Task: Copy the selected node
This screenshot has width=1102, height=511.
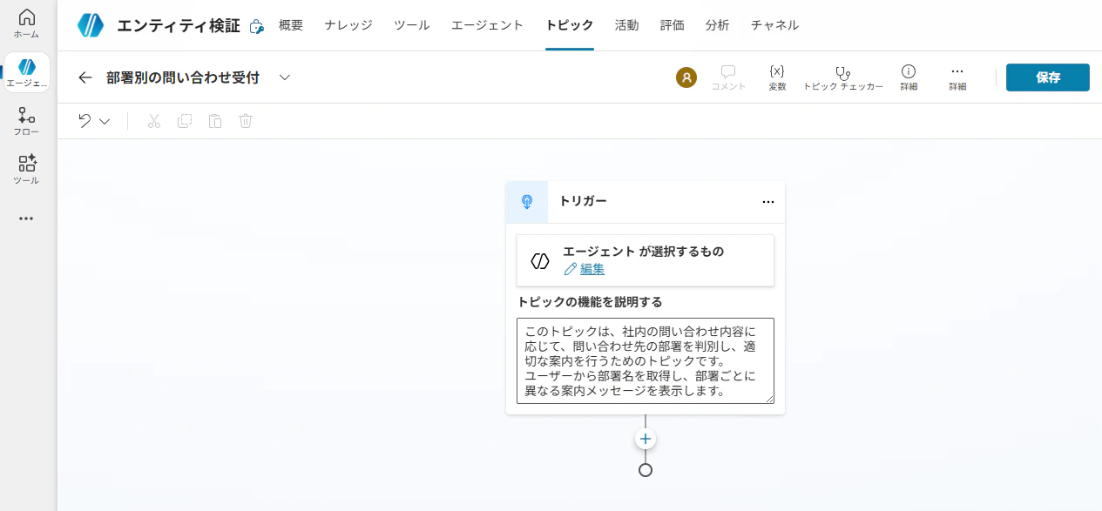Action: 185,121
